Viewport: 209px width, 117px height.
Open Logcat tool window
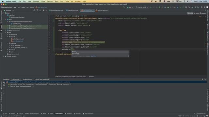coord(20,114)
